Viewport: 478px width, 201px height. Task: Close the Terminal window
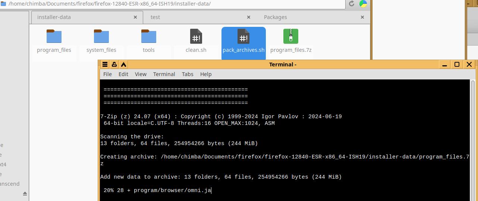(x=469, y=65)
